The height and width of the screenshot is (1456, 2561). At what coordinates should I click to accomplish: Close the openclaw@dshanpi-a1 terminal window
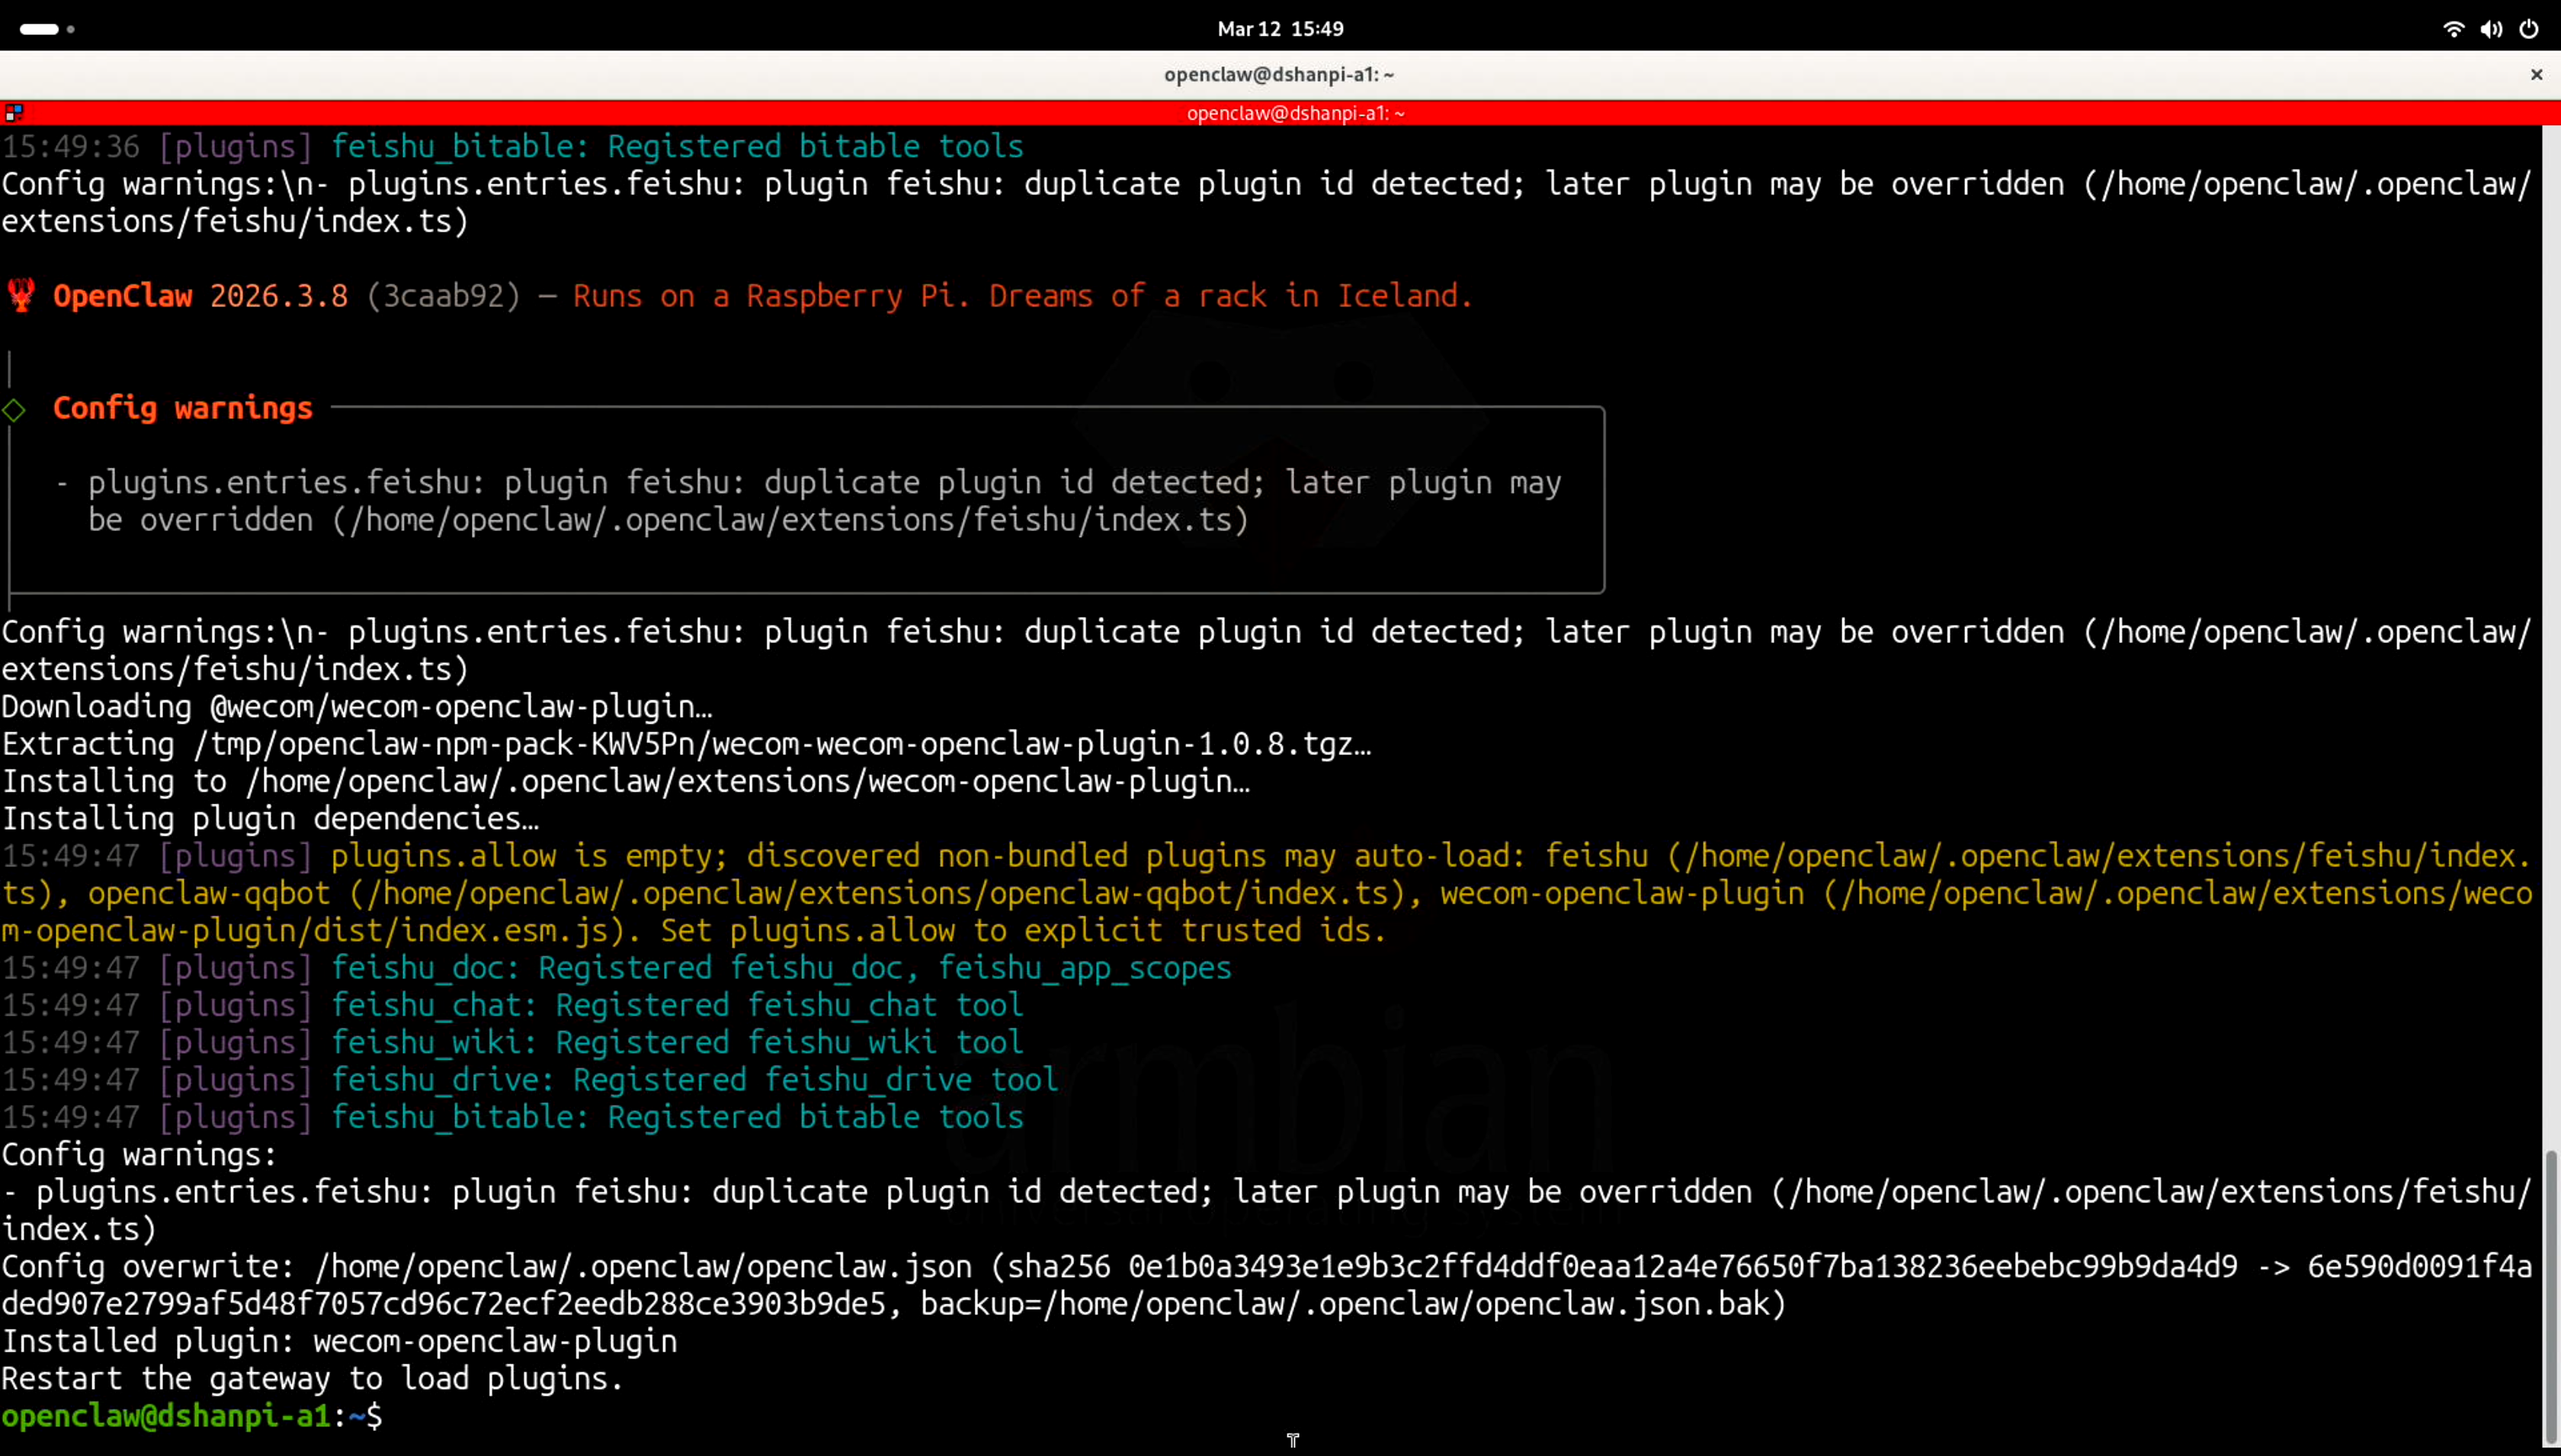2536,74
